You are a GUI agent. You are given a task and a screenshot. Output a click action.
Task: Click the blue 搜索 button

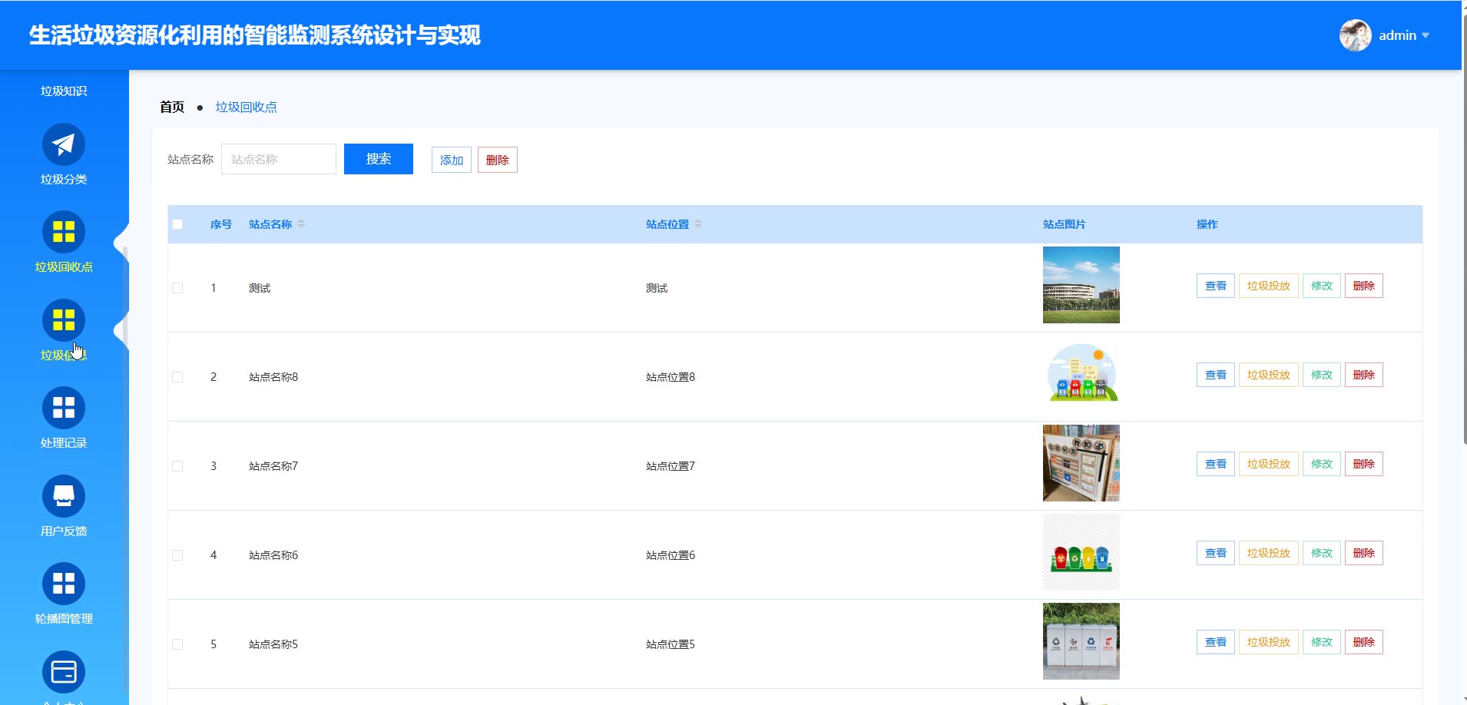pos(378,159)
